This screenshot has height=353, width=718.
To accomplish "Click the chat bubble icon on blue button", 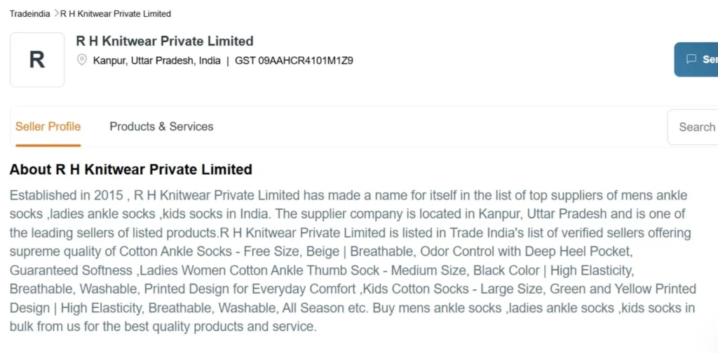I will [x=691, y=60].
